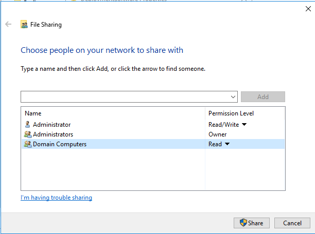Click the Owner permission cell
The width and height of the screenshot is (315, 234).
pos(217,134)
